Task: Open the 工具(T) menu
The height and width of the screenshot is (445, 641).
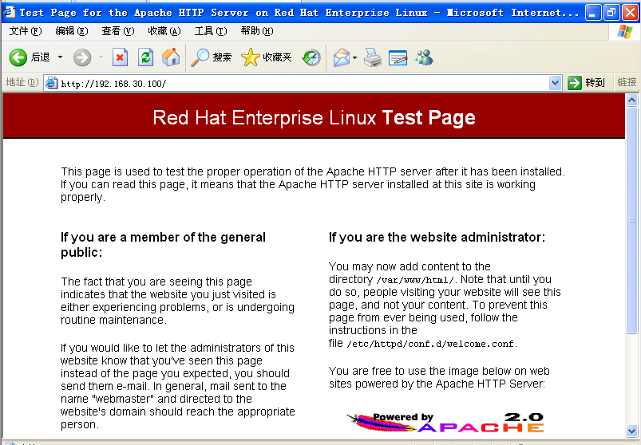Action: [211, 31]
